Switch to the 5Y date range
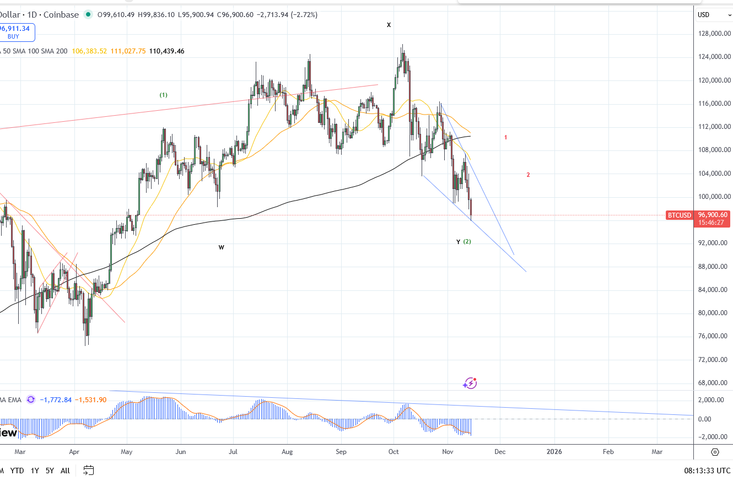 point(50,470)
